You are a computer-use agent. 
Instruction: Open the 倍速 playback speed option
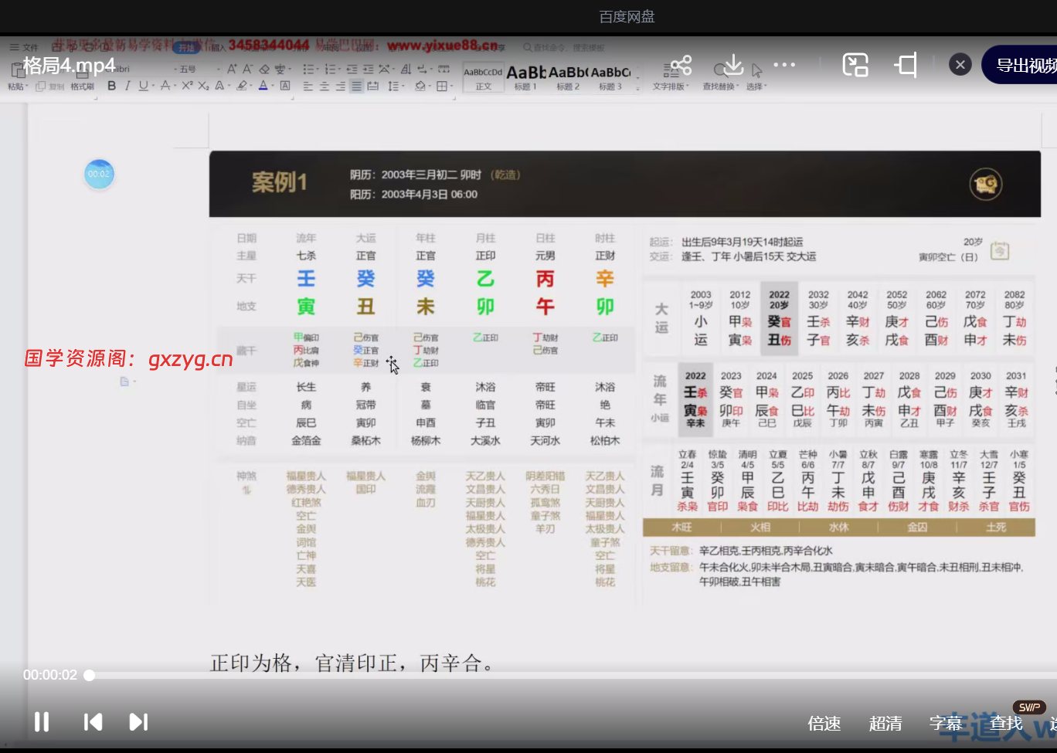click(824, 724)
